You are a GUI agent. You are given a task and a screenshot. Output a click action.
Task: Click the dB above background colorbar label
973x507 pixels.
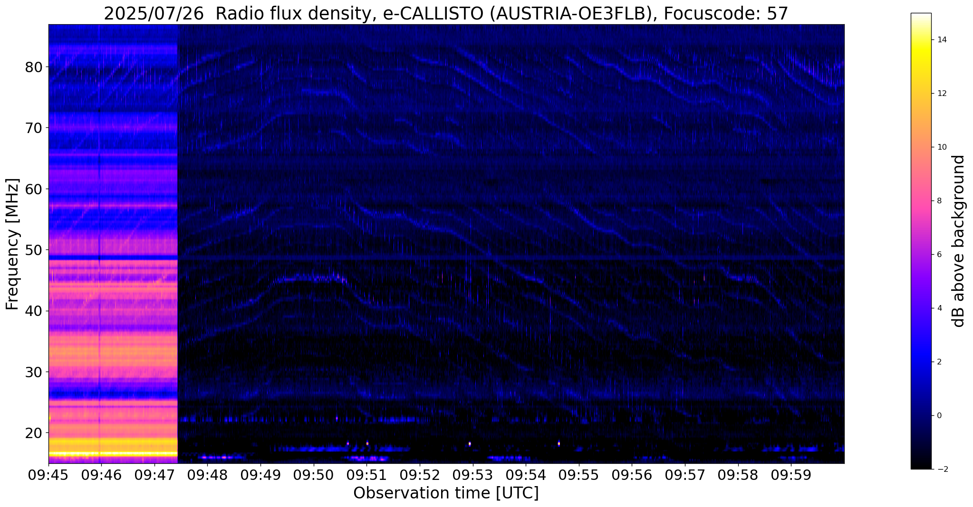point(959,241)
